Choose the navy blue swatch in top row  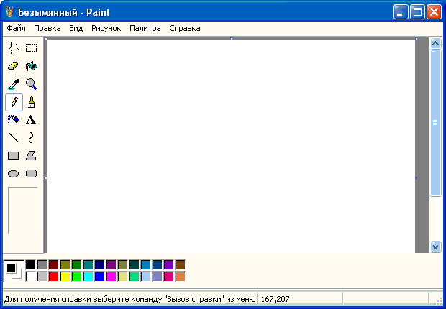[100, 265]
